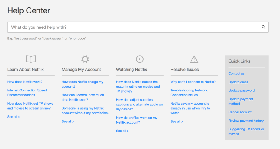Click 'See all' under Resolve Issues
Screen dimensions: 280x149
177,121
